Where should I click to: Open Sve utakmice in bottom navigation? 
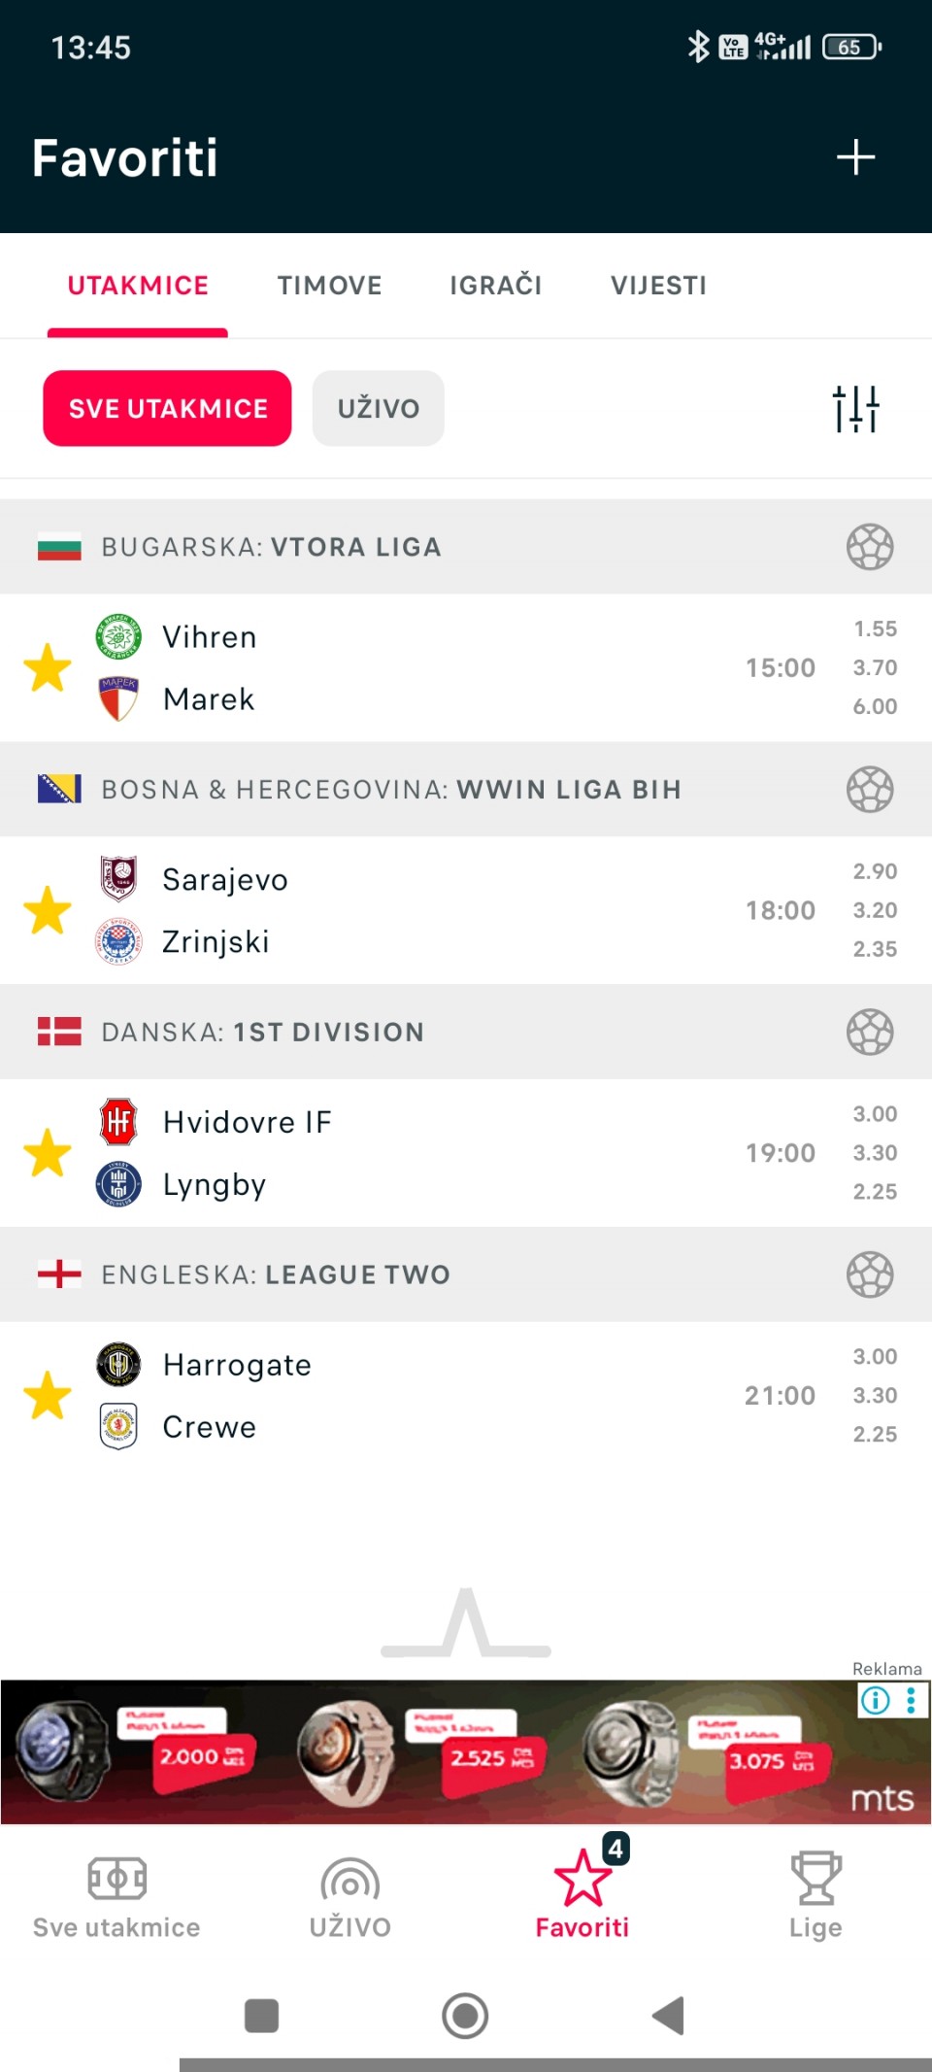pyautogui.click(x=116, y=1894)
